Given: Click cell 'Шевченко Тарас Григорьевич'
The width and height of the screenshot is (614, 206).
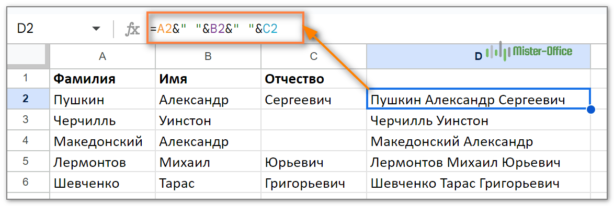Looking at the screenshot, I should tap(479, 182).
